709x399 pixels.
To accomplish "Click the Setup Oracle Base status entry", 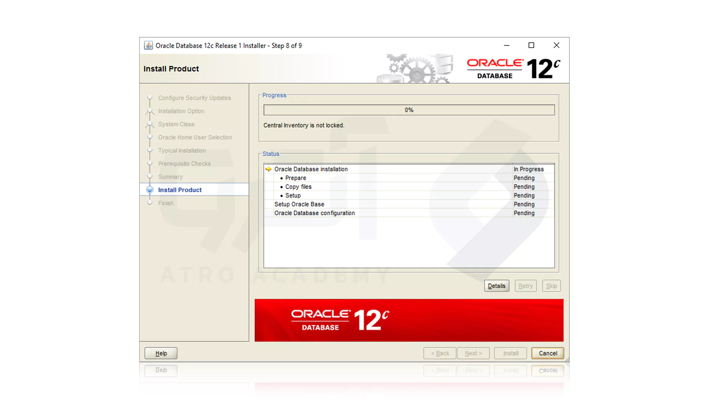I will click(x=299, y=204).
